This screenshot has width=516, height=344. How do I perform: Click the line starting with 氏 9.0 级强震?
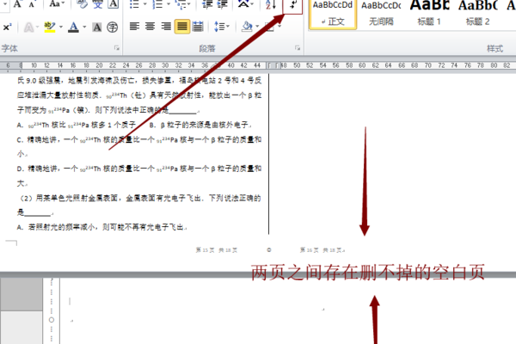click(139, 80)
